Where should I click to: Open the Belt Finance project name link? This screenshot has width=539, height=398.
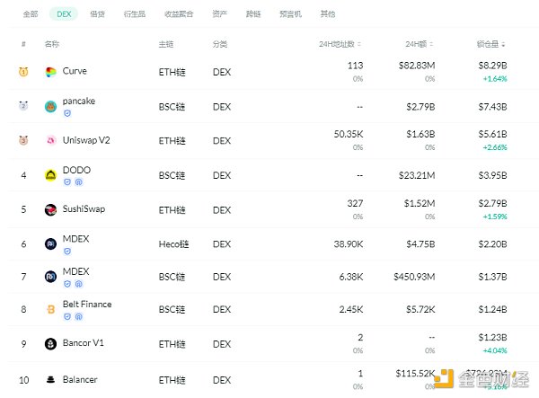tap(87, 304)
